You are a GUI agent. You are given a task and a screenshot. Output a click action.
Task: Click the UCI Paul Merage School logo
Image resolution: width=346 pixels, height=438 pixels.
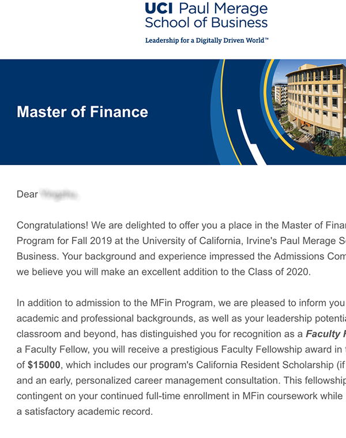(x=206, y=16)
